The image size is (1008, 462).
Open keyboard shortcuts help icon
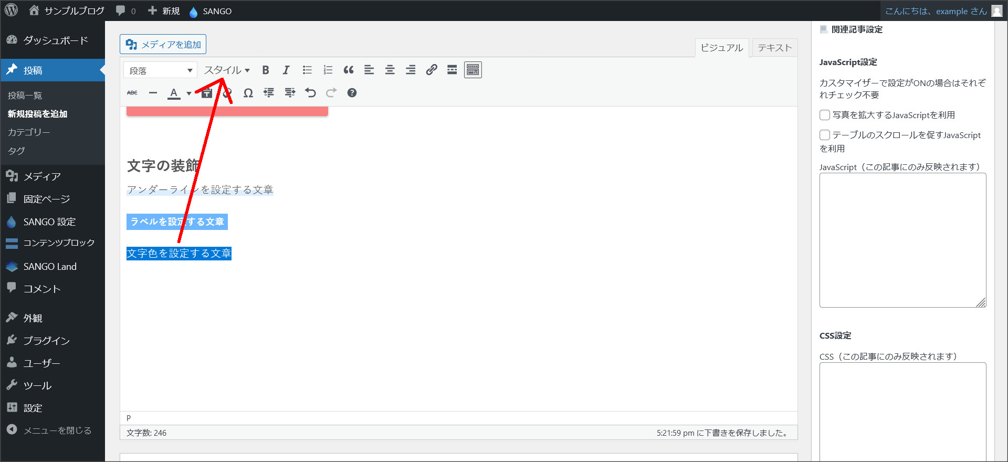[x=352, y=93]
